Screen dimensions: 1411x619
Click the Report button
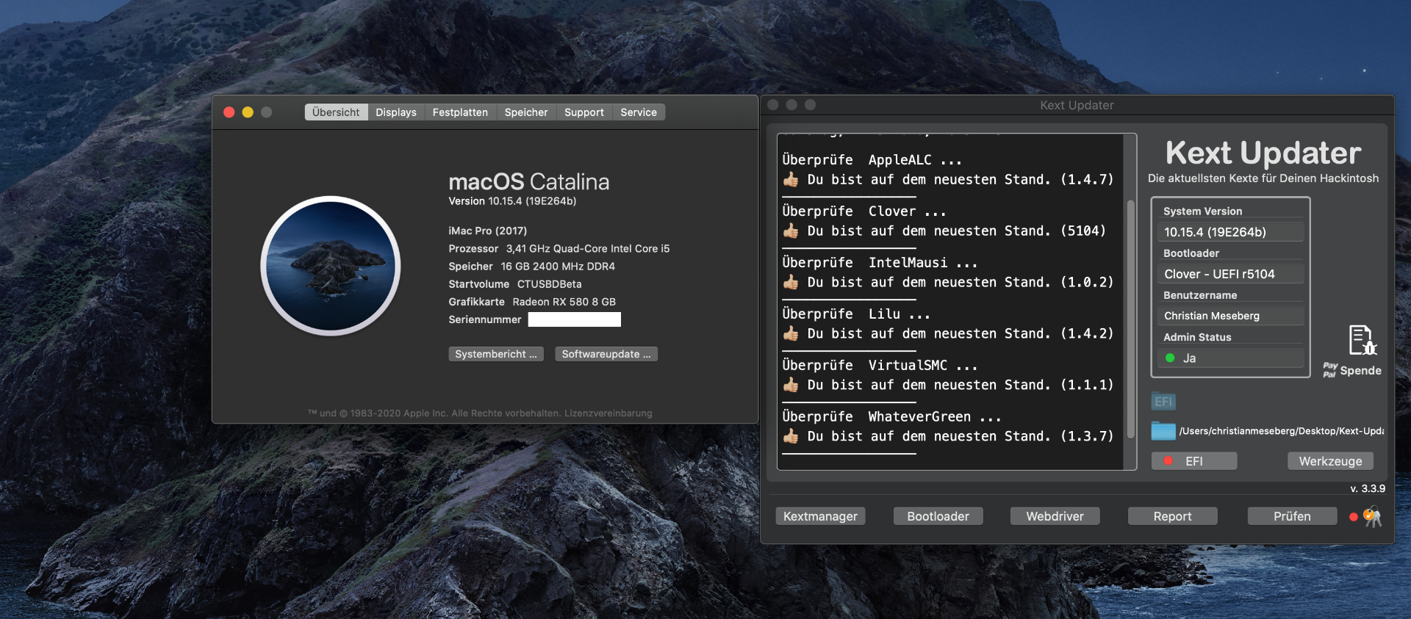[1173, 516]
